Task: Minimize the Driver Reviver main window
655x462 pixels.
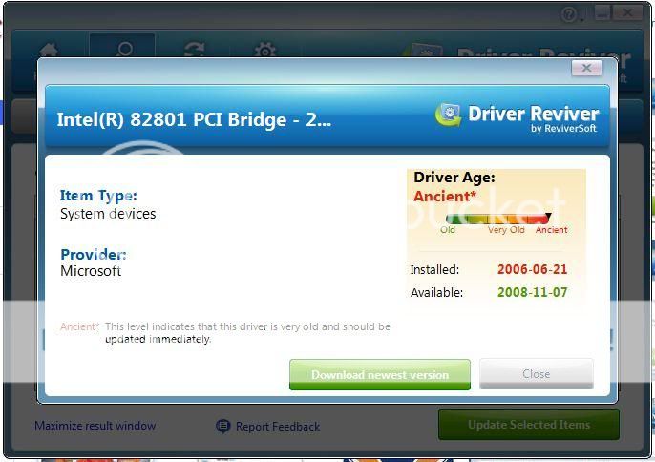Action: point(602,13)
